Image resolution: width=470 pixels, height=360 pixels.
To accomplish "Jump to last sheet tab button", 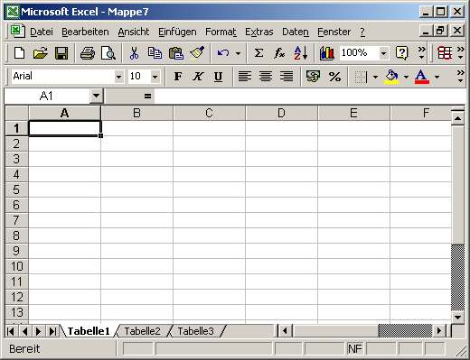I will point(52,331).
